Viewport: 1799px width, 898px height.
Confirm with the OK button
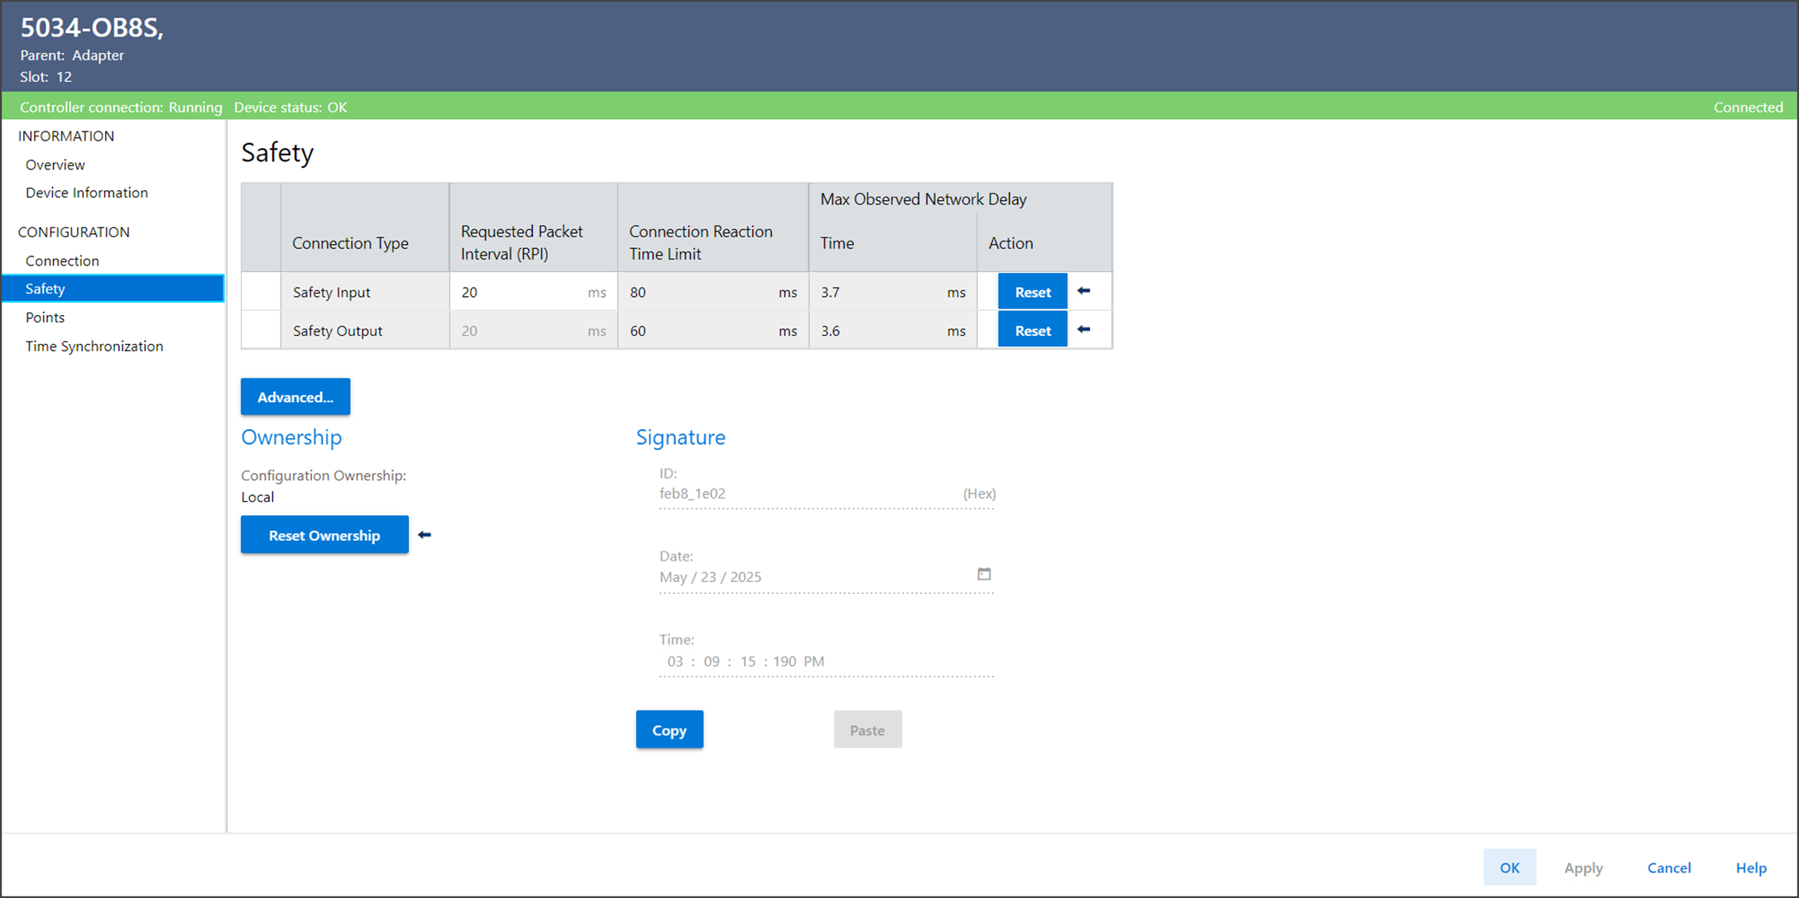1509,867
